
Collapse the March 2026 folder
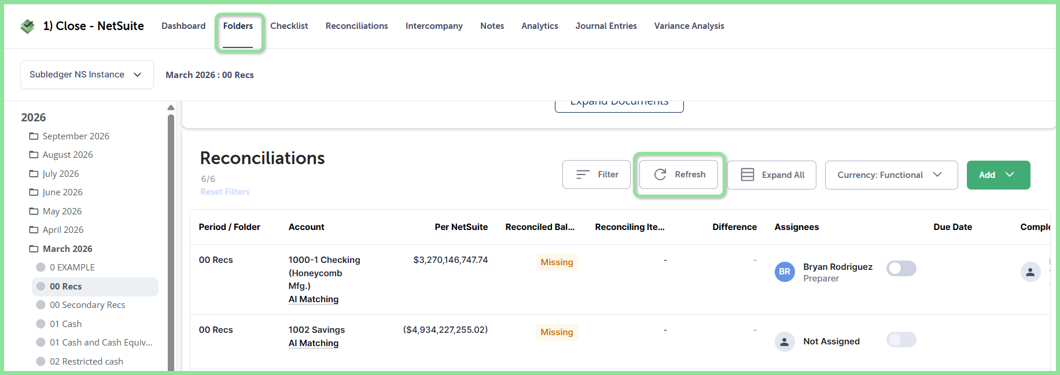point(68,249)
